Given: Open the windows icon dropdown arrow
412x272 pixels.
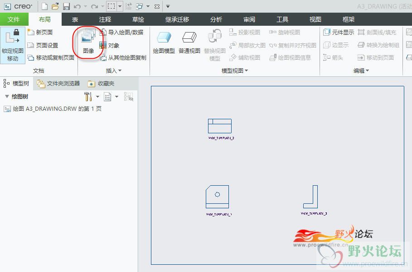Looking at the screenshot, I should tap(148, 6).
